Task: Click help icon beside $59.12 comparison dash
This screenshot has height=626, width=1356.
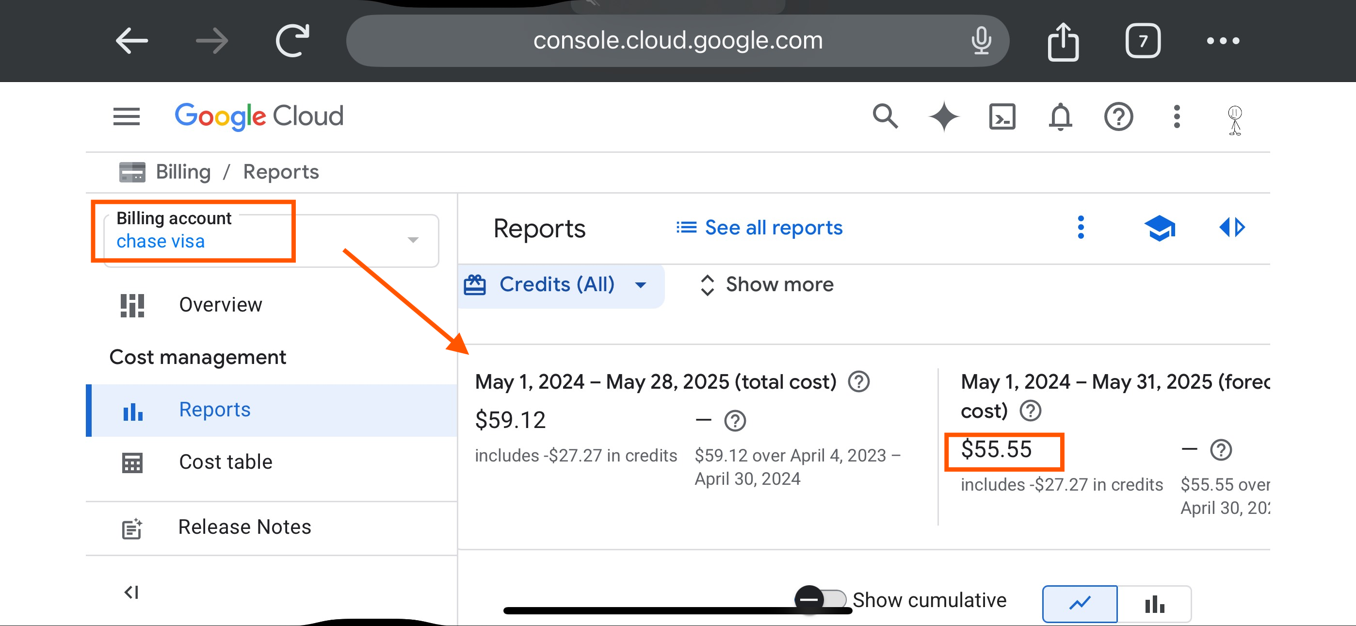Action: click(735, 421)
